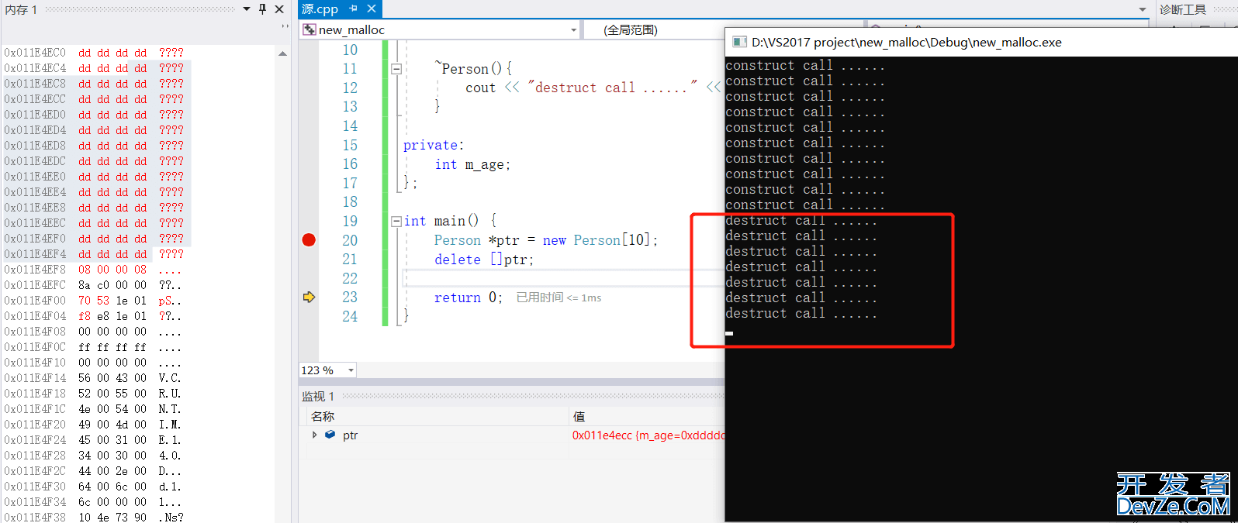1238x523 pixels.
Task: Show Memory 1 toolbar overflow options
Action: [285, 26]
